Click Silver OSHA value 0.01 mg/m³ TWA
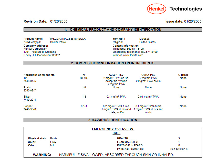The width and height of the screenshot is (207, 158). [x=148, y=97]
